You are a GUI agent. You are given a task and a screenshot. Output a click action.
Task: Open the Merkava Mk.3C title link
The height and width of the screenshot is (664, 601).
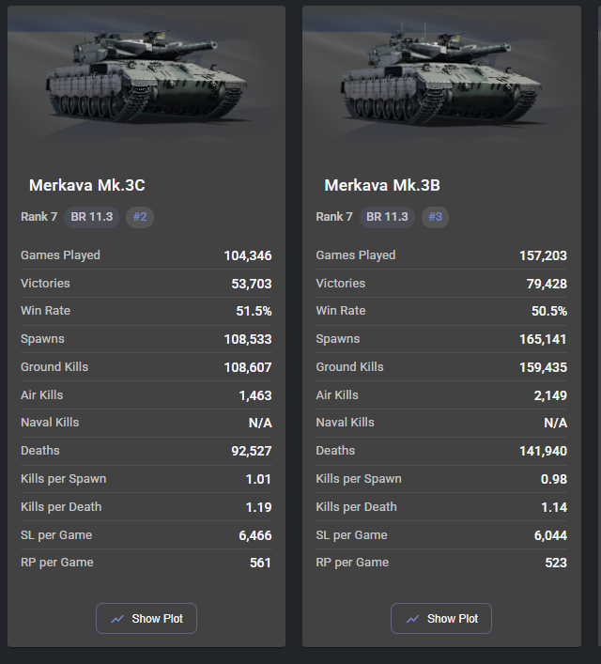click(88, 185)
